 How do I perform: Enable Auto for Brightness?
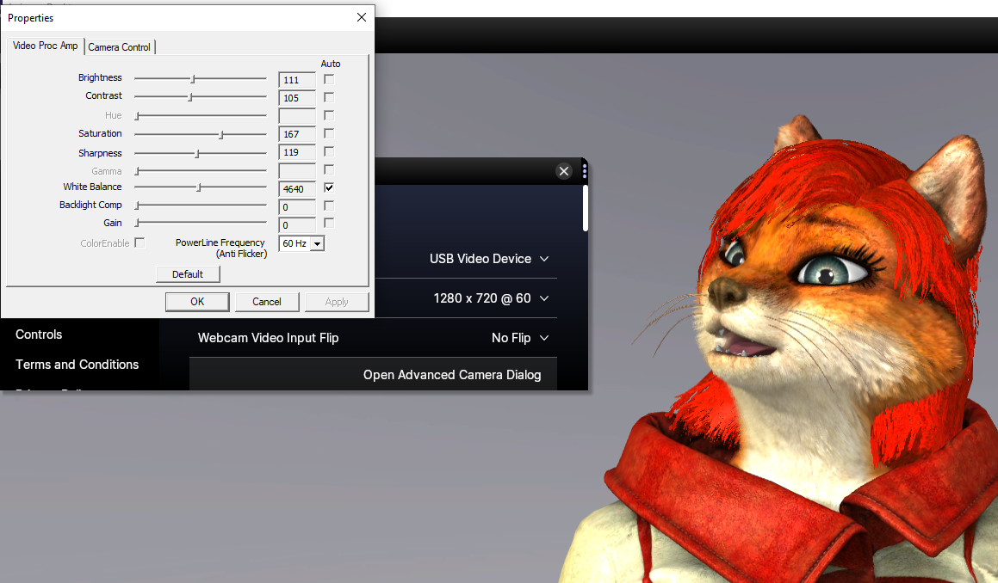point(329,79)
